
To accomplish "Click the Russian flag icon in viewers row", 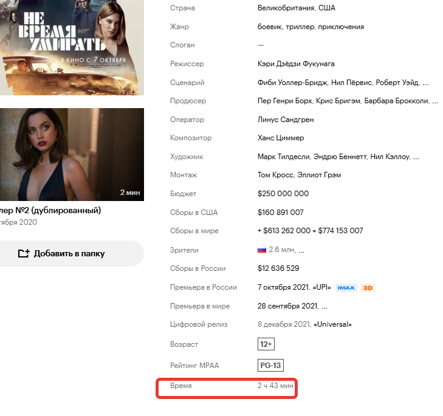I will point(262,250).
